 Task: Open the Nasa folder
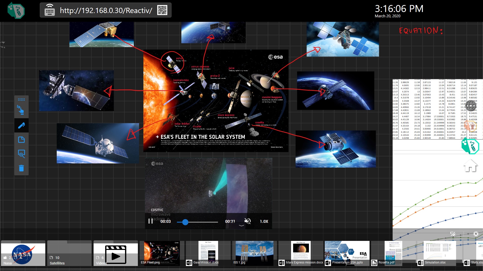23,253
